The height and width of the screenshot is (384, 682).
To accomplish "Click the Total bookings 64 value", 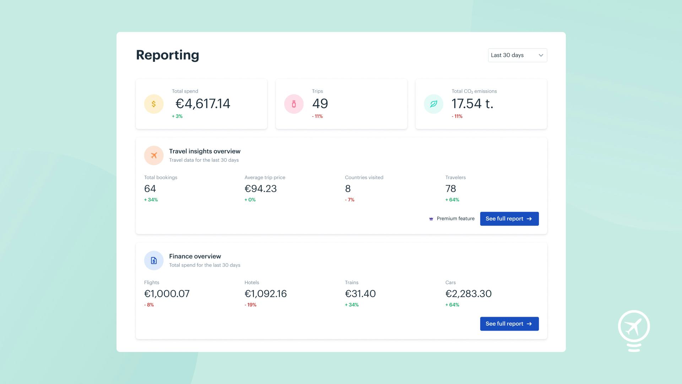I will coord(150,188).
